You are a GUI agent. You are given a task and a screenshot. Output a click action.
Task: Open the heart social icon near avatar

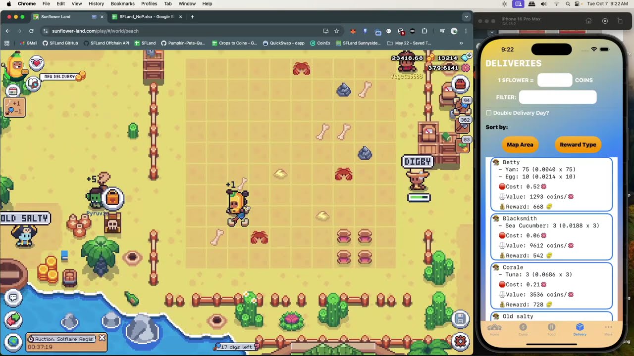pos(36,63)
